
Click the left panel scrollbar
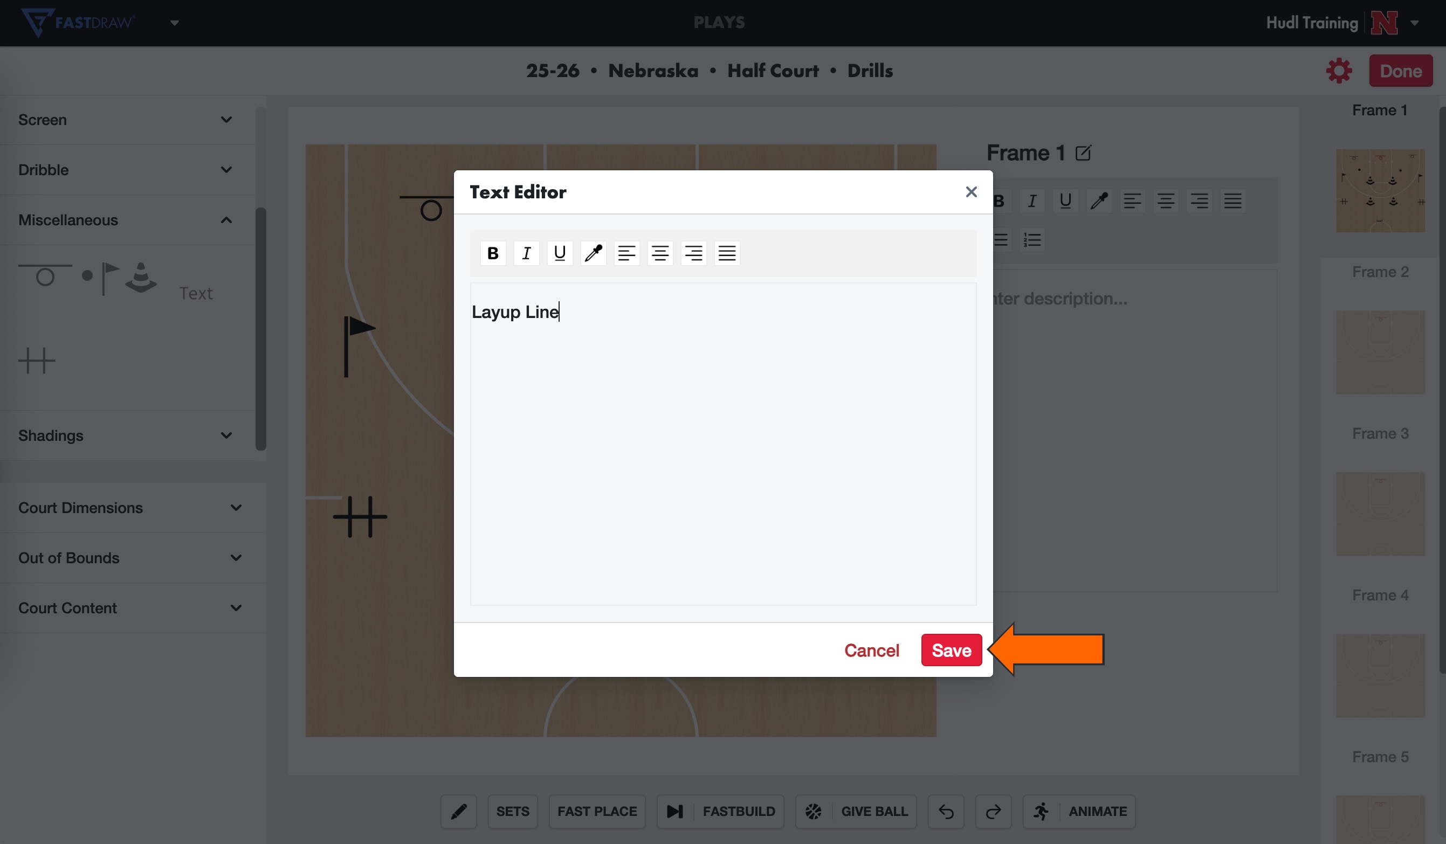(260, 328)
